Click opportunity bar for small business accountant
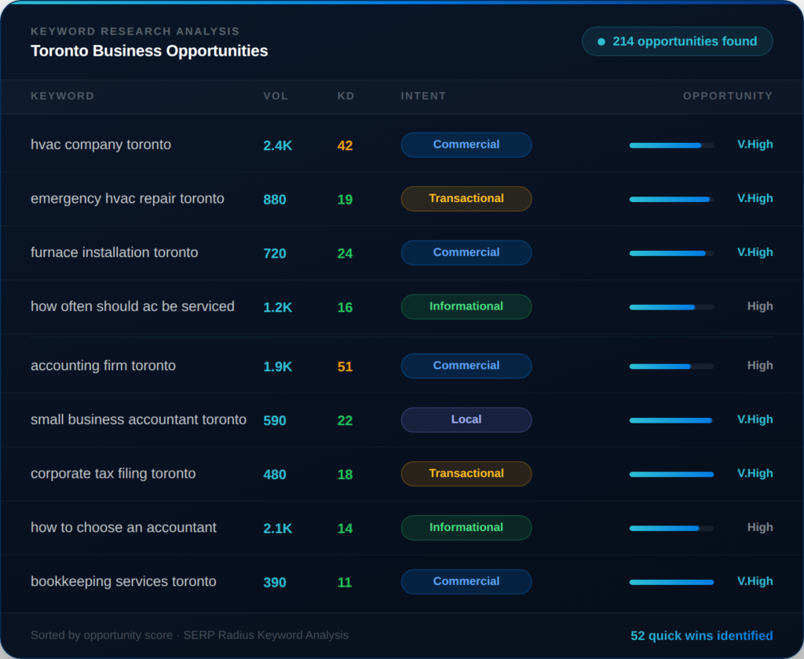This screenshot has width=804, height=659. click(671, 420)
